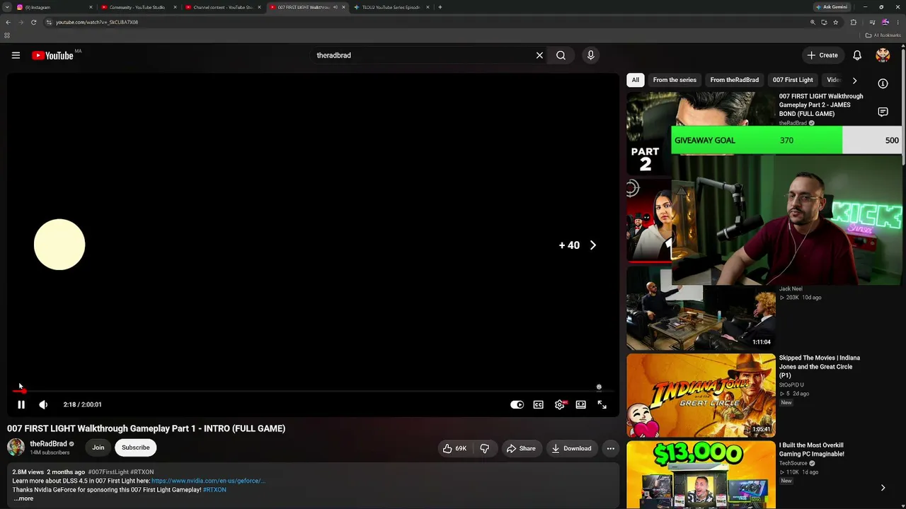Pause the video
The width and height of the screenshot is (906, 509).
tap(21, 404)
